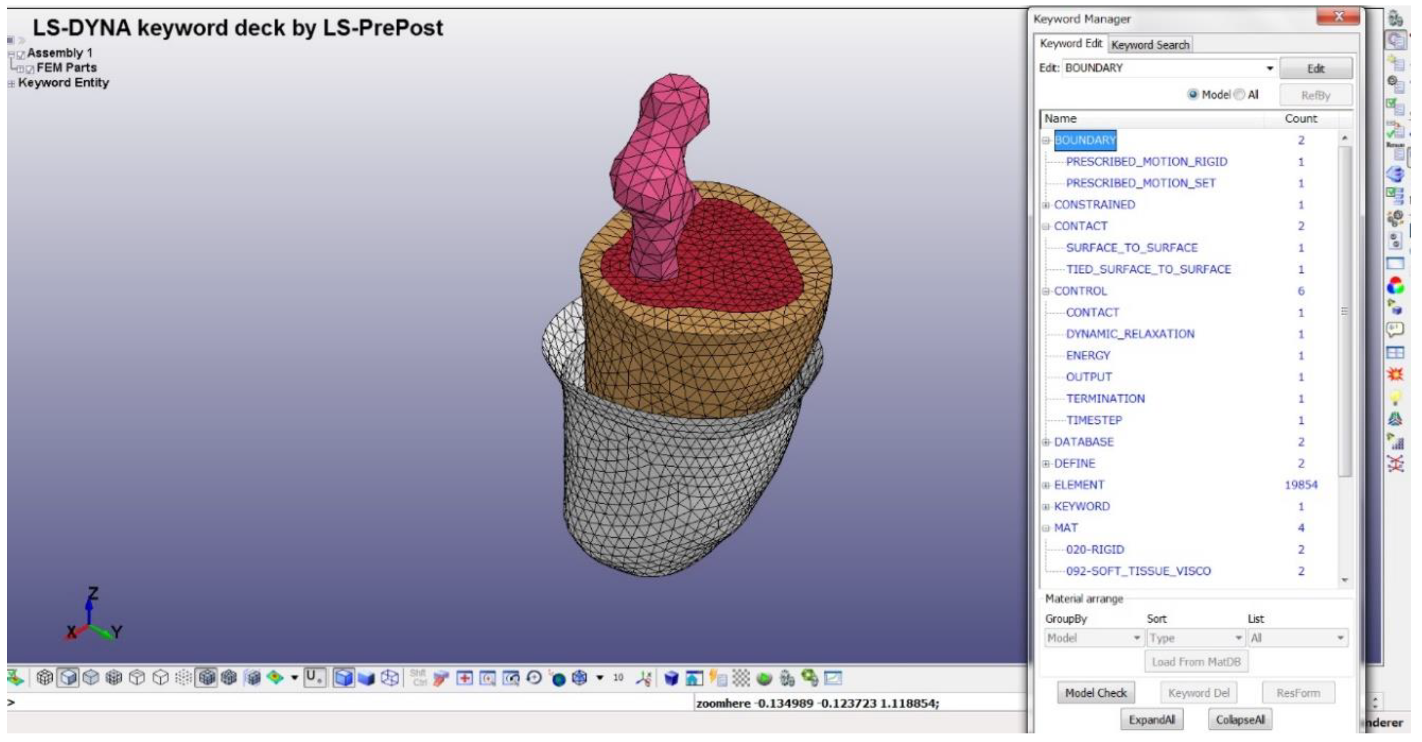Select the TERMINATION control keyword

(1105, 399)
